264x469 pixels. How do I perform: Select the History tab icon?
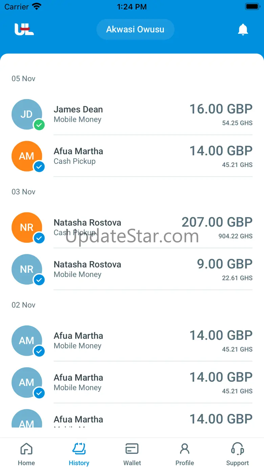(79, 449)
